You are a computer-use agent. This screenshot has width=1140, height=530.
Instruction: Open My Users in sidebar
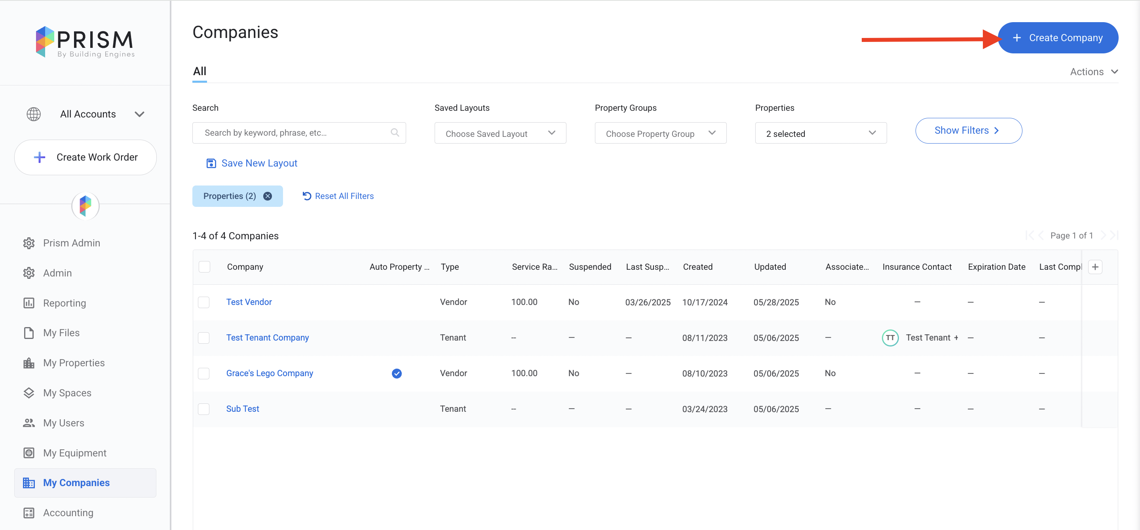point(63,423)
